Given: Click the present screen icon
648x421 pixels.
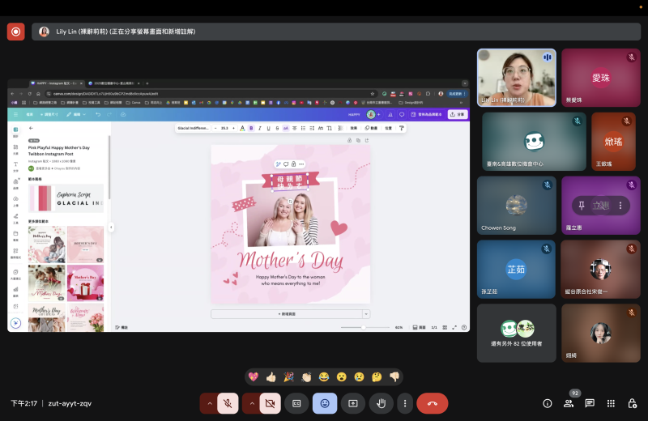Looking at the screenshot, I should click(352, 403).
